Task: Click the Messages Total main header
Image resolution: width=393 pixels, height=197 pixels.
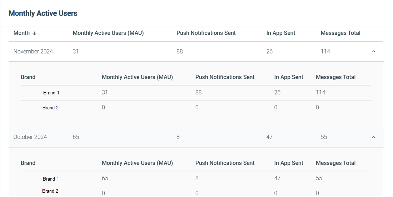Action: [x=340, y=33]
